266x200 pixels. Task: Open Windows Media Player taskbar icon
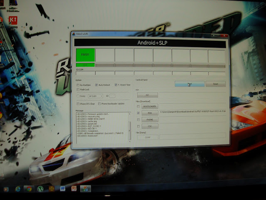tap(6, 189)
